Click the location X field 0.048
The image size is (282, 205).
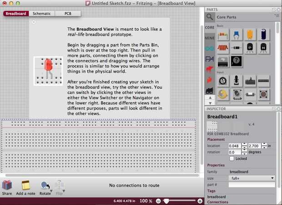pyautogui.click(x=235, y=146)
